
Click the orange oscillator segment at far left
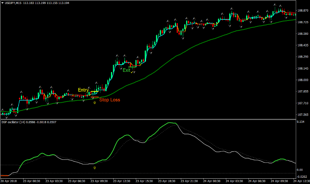pos(4,175)
